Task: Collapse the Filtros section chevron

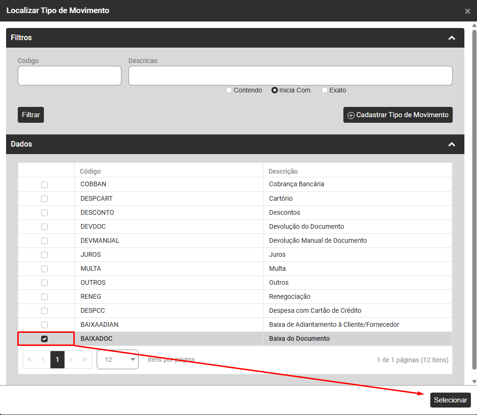Action: click(x=452, y=38)
